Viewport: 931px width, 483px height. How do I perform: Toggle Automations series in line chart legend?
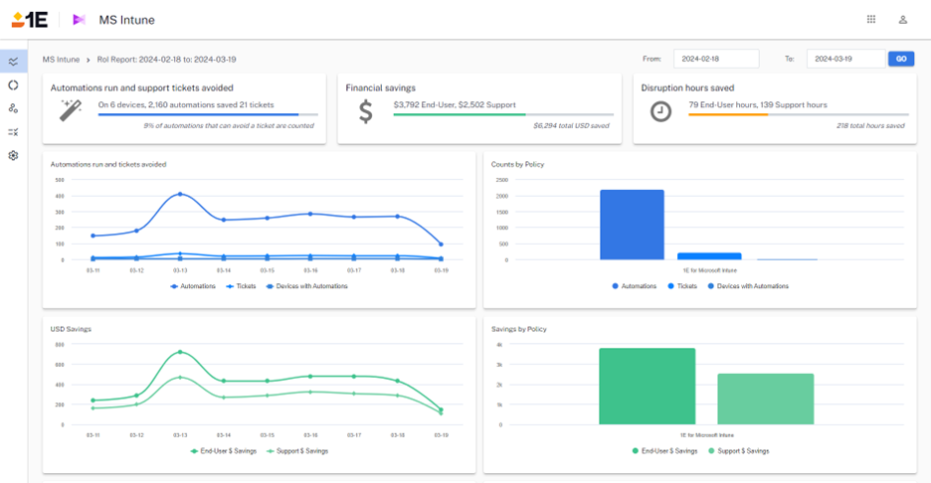coord(193,286)
